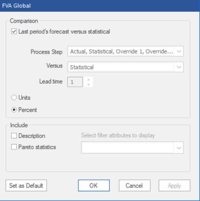Click the Set as Default button
Image resolution: width=200 pixels, height=201 pixels.
[26, 186]
